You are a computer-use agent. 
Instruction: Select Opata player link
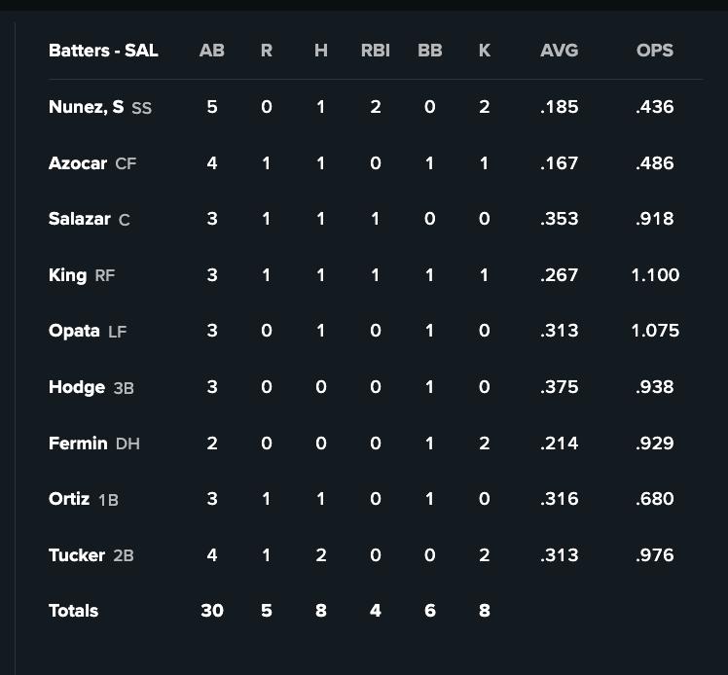click(74, 331)
